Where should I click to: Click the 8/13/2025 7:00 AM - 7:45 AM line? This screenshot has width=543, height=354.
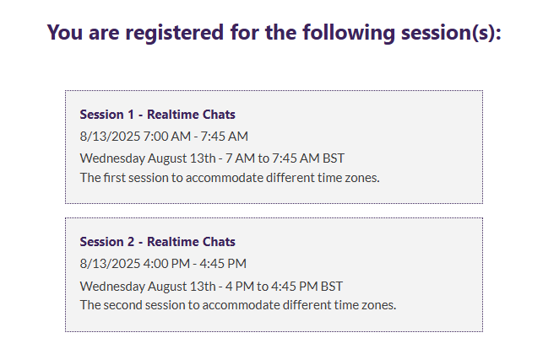click(x=164, y=137)
